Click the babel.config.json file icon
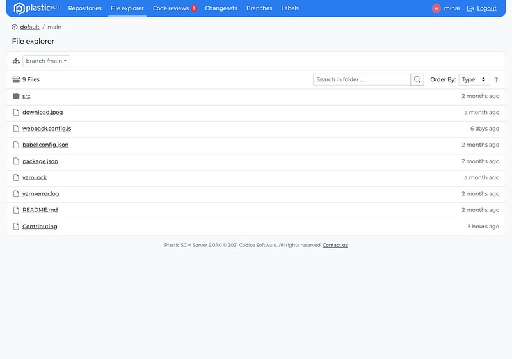Viewport: 512px width, 359px height. [16, 145]
